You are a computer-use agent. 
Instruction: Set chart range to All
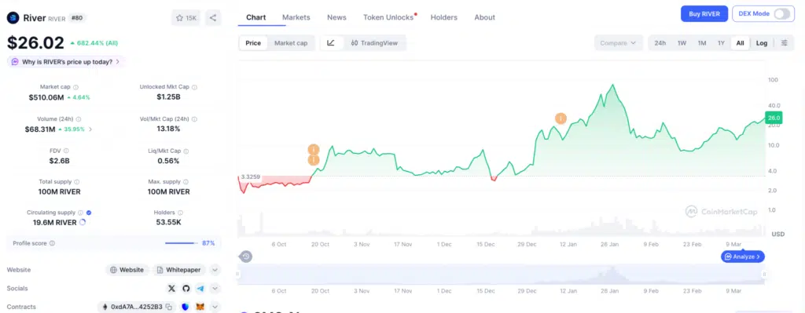pos(740,43)
